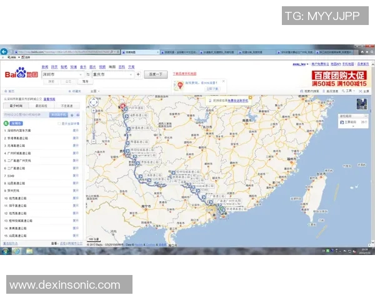This screenshot has width=375, height=300.
Task: Click the 发送到手机 button
Action: [58, 115]
